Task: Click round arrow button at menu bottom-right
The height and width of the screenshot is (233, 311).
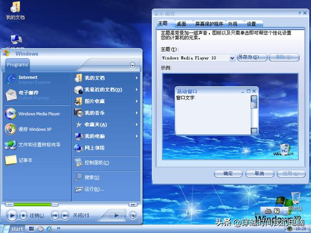Action: click(133, 215)
